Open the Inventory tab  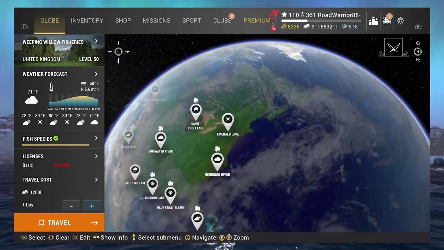[x=87, y=21]
